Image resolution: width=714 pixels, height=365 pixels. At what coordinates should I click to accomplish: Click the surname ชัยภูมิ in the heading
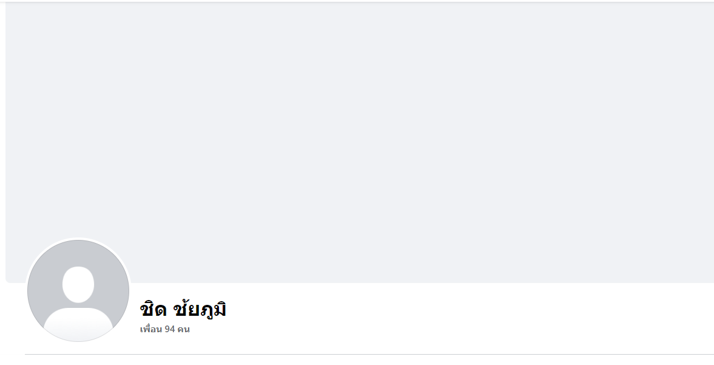200,309
